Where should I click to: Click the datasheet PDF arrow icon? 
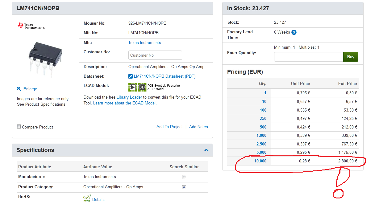tap(131, 76)
